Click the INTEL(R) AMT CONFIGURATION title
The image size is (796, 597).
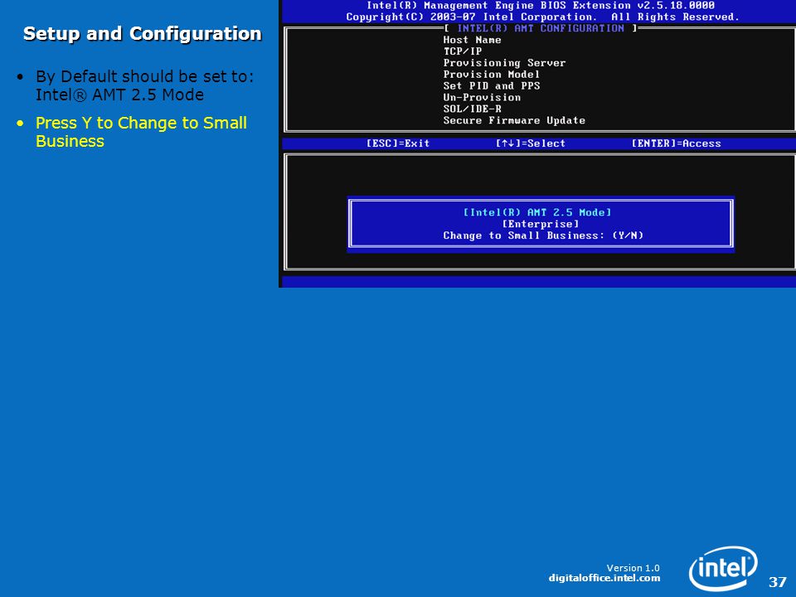(x=541, y=28)
